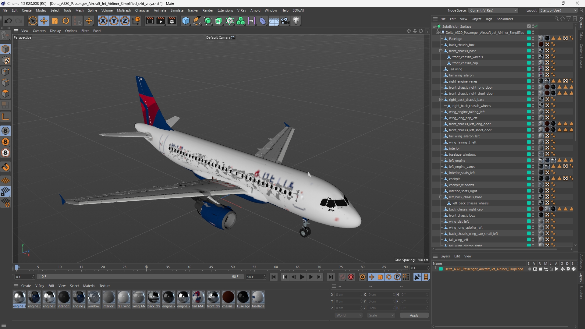Add a Floor environment object
The image size is (585, 329).
[x=274, y=21]
